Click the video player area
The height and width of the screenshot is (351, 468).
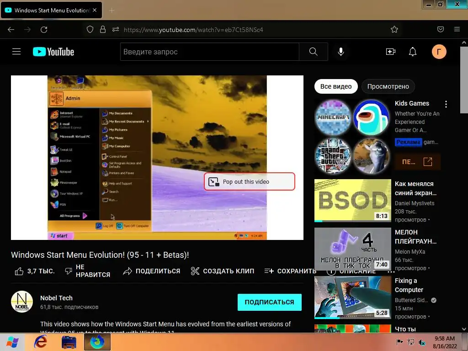click(x=157, y=158)
